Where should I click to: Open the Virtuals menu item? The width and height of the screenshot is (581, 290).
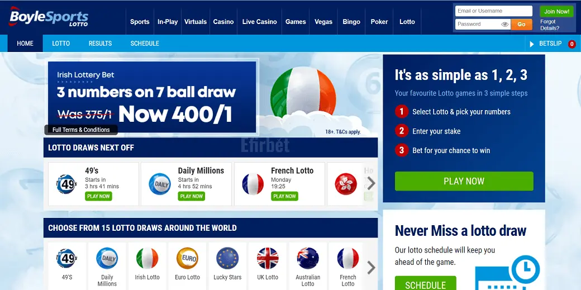pyautogui.click(x=196, y=22)
